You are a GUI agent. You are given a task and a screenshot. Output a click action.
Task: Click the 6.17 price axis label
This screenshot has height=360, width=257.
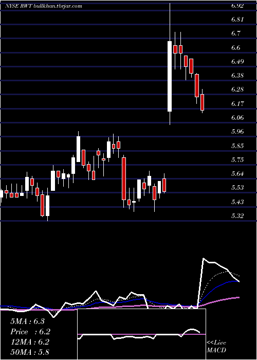[x=237, y=103]
